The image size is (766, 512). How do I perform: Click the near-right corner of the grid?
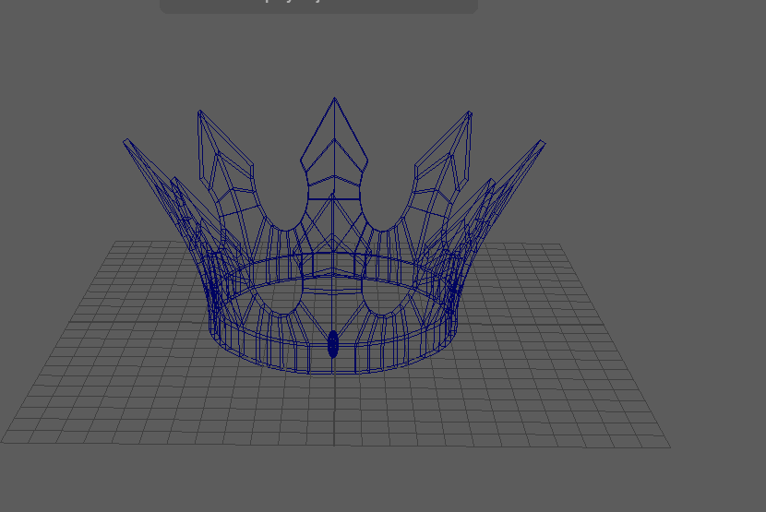[x=669, y=447]
